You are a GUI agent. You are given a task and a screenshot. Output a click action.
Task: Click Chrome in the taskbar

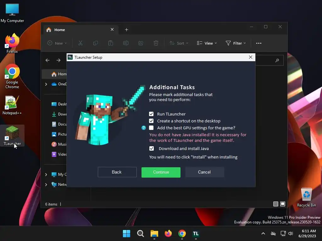tap(182, 233)
